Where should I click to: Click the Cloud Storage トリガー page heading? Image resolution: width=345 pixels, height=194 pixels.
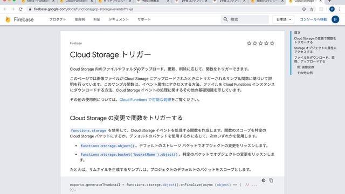111,54
